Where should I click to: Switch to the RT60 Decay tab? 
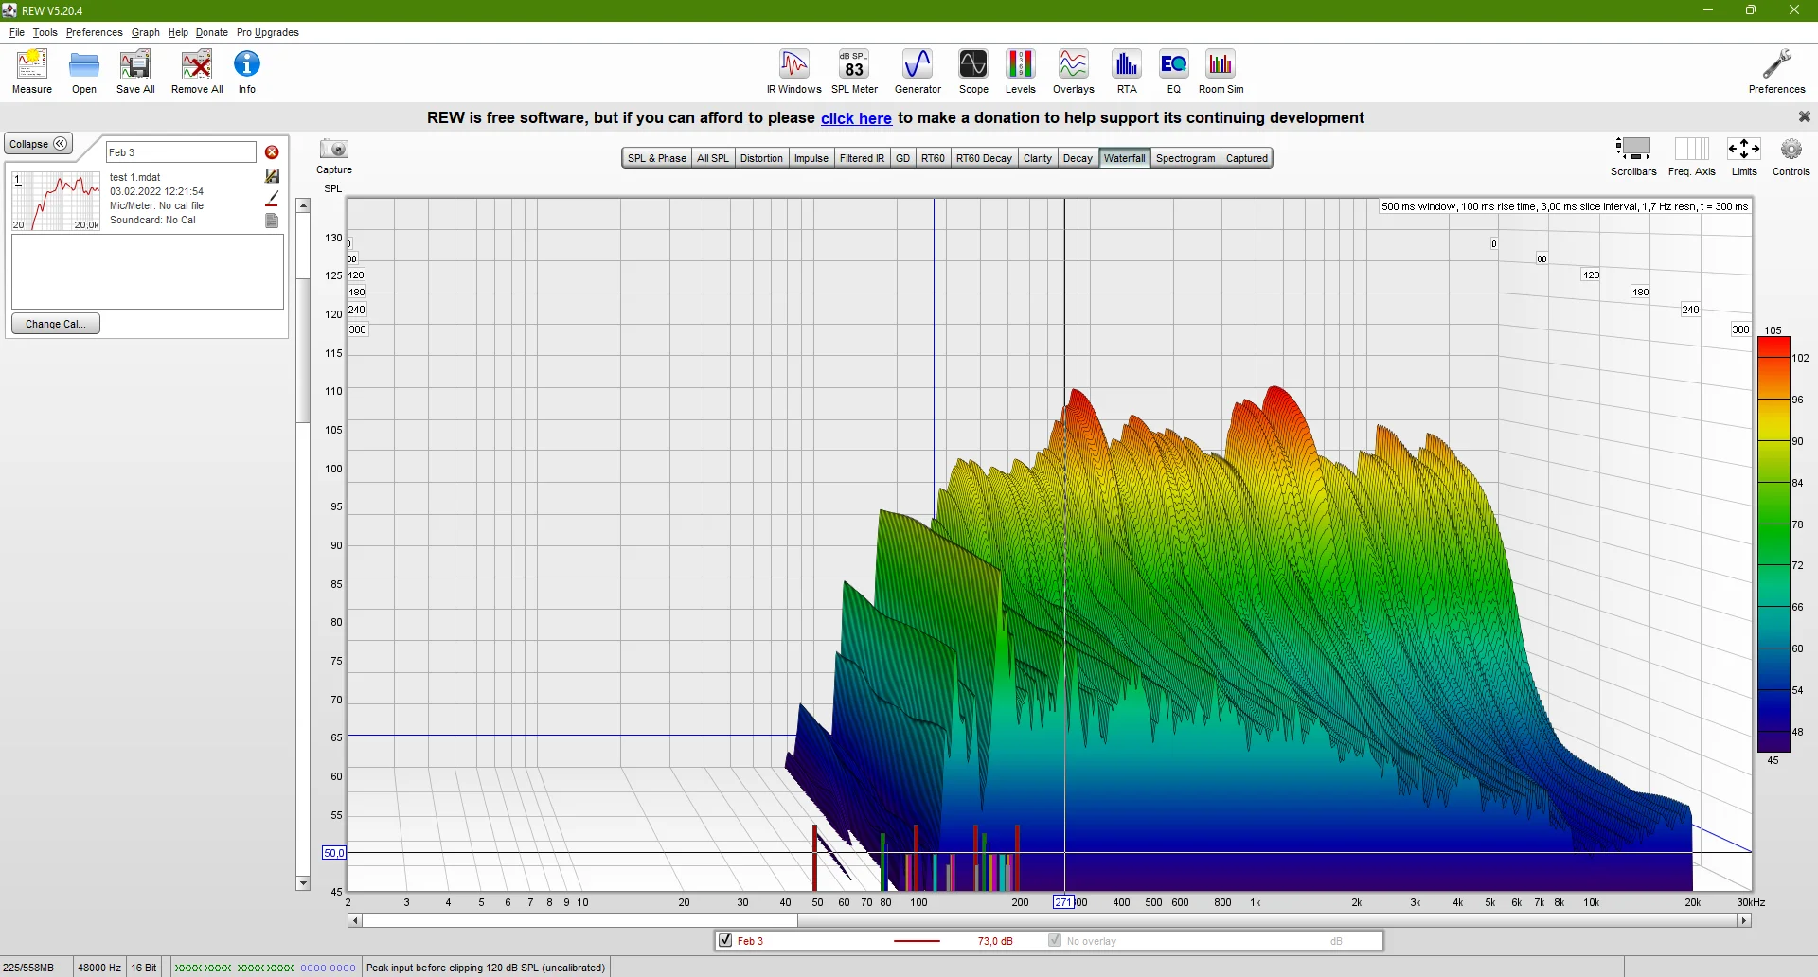click(984, 158)
